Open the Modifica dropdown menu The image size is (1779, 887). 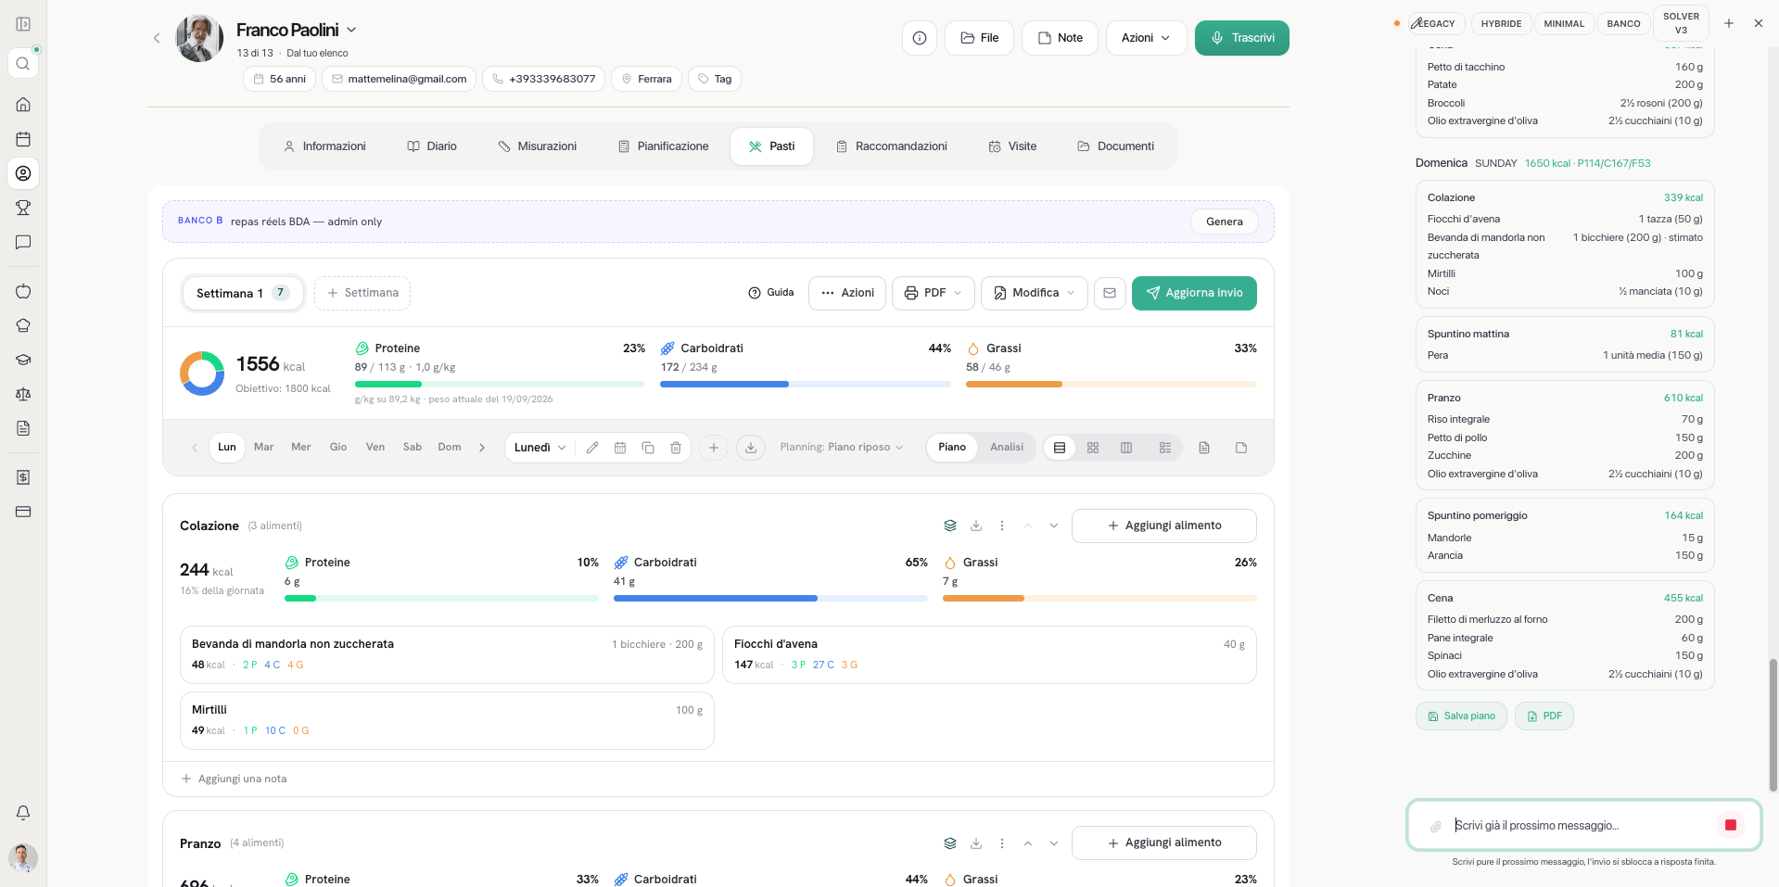(x=1034, y=293)
